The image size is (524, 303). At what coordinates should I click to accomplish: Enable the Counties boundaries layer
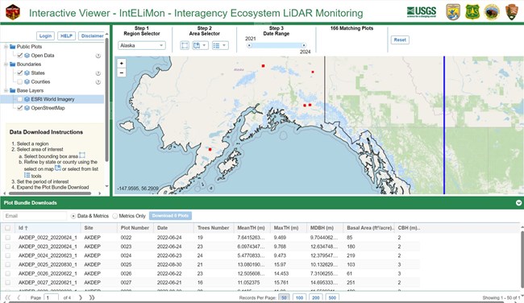point(20,81)
